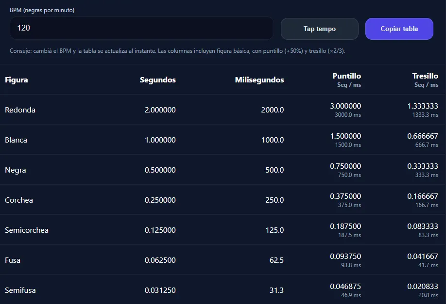Image resolution: width=446 pixels, height=304 pixels.
Task: Select the Tresillo column header
Action: pyautogui.click(x=425, y=76)
